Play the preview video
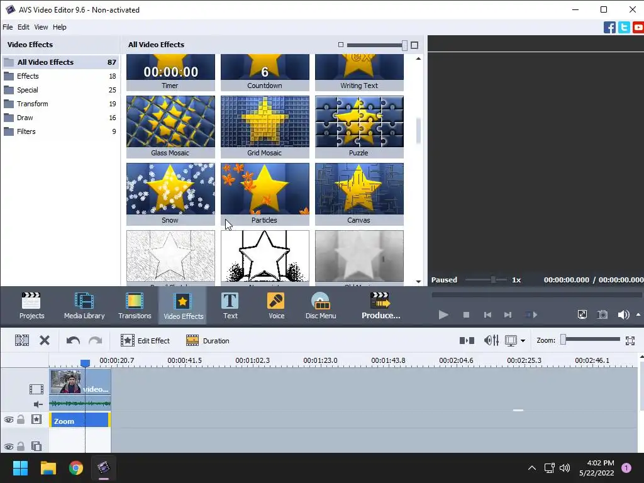This screenshot has width=644, height=483. click(443, 314)
